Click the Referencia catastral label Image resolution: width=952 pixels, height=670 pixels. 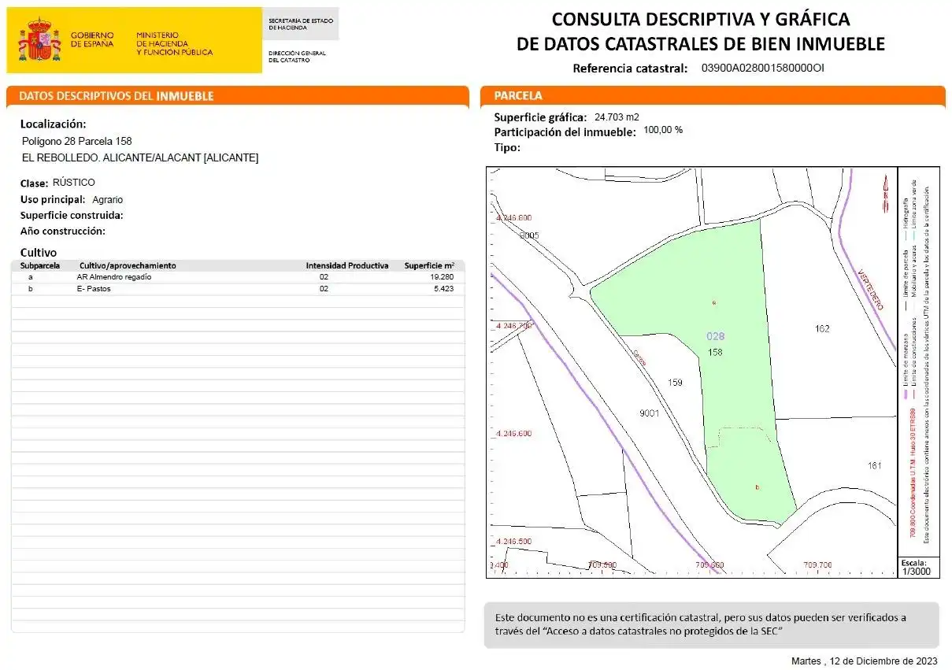pos(630,68)
